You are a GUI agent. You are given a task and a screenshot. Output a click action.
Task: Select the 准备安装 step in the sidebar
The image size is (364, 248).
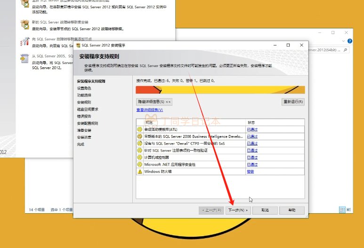[x=84, y=130]
